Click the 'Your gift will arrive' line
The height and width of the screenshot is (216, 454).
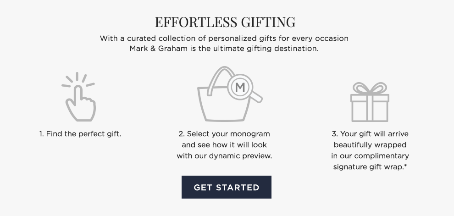point(370,134)
